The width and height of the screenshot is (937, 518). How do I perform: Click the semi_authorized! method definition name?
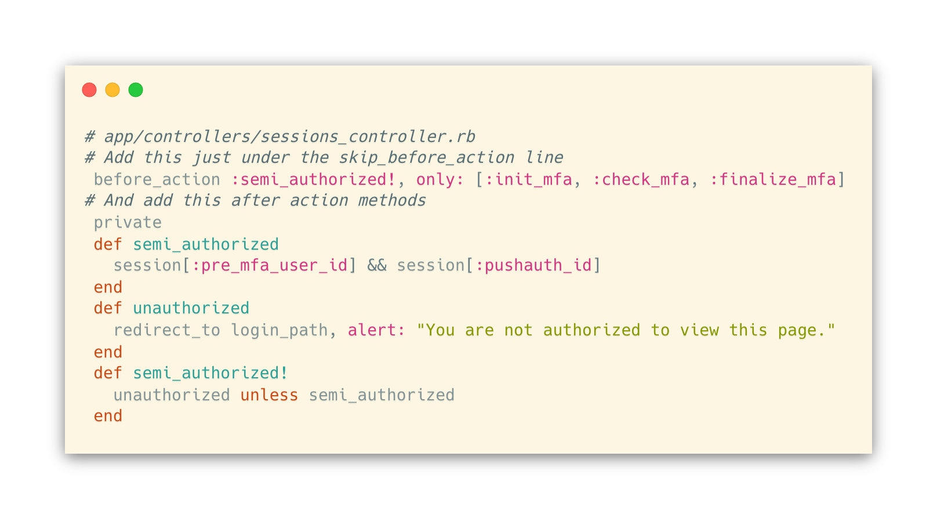tap(210, 373)
